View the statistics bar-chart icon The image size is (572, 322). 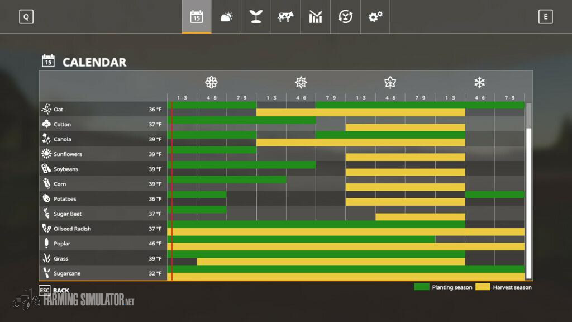coord(316,17)
